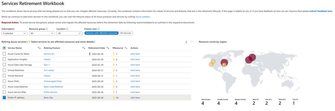335x111 pixels.
Task: Check the Azure Load Balancer checkbox
Action: tap(4, 87)
